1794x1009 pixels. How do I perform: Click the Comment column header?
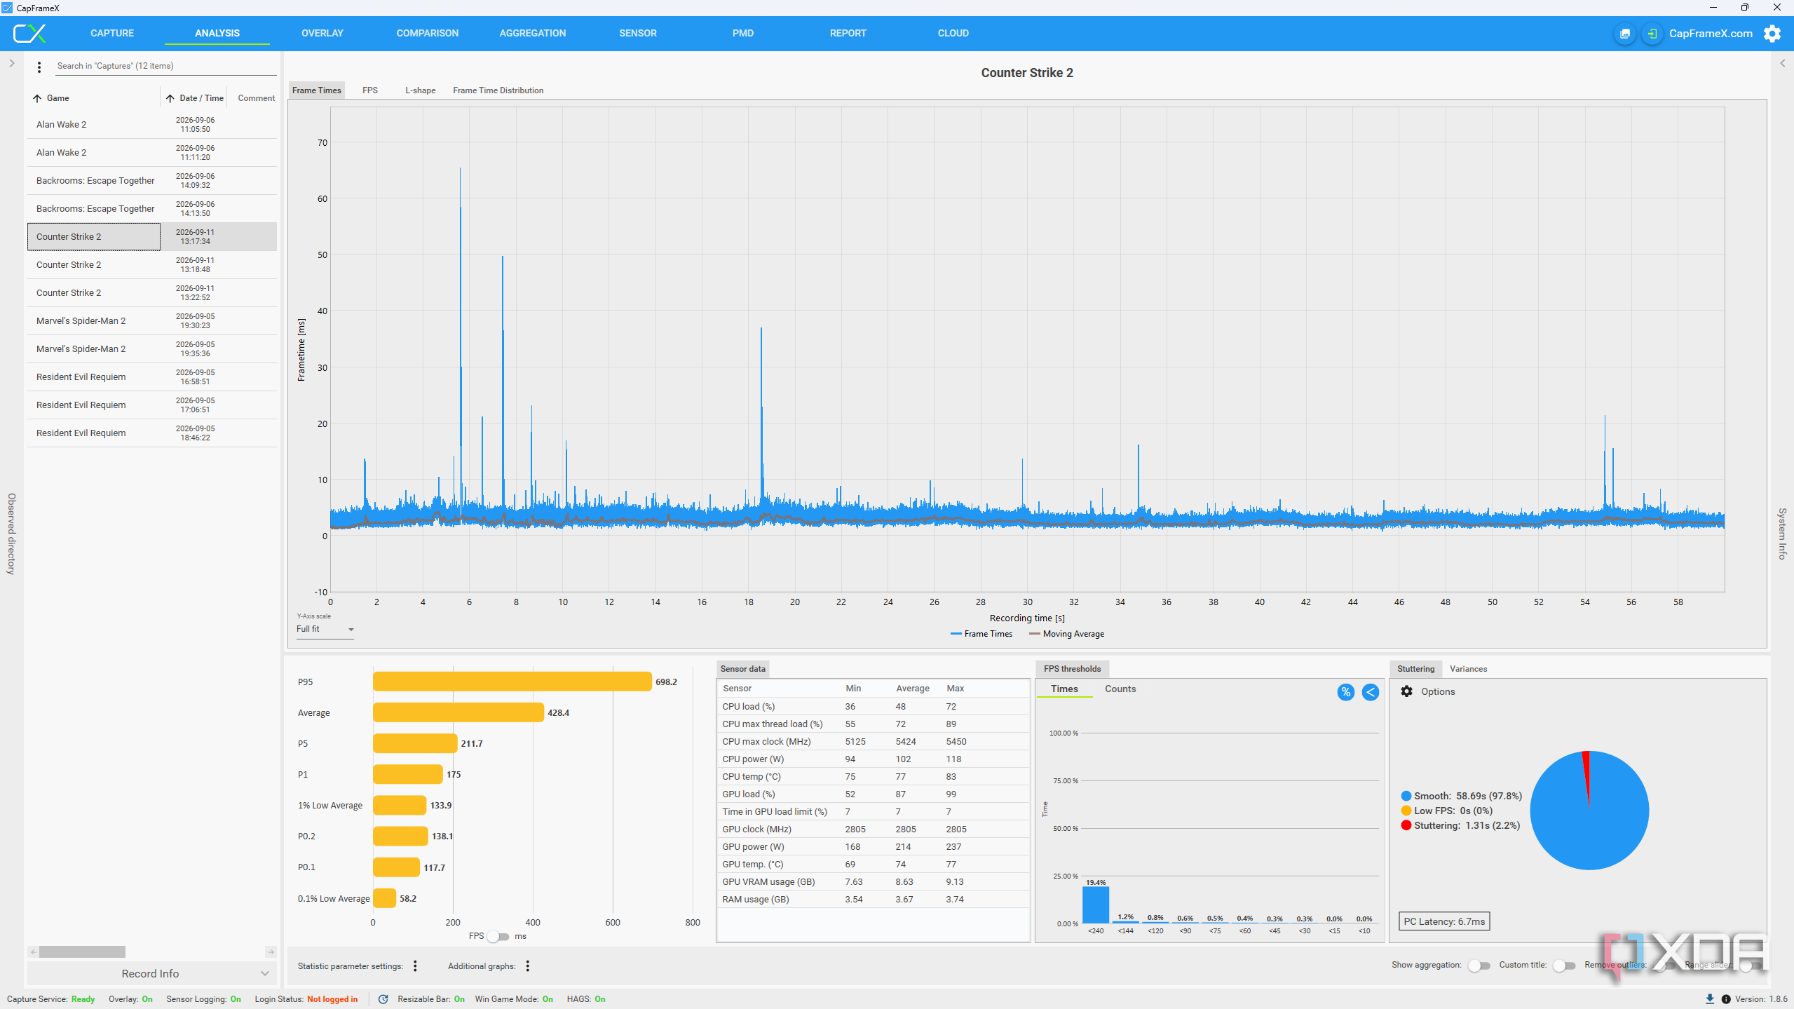256,98
